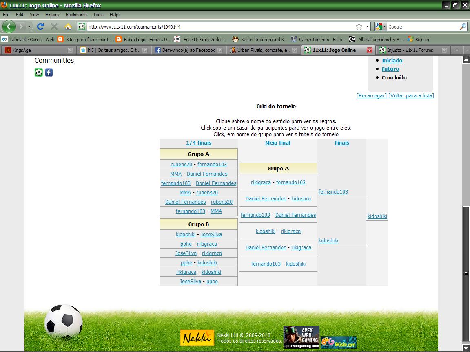This screenshot has width=470, height=352.
Task: Click the Recarregar link
Action: (371, 95)
